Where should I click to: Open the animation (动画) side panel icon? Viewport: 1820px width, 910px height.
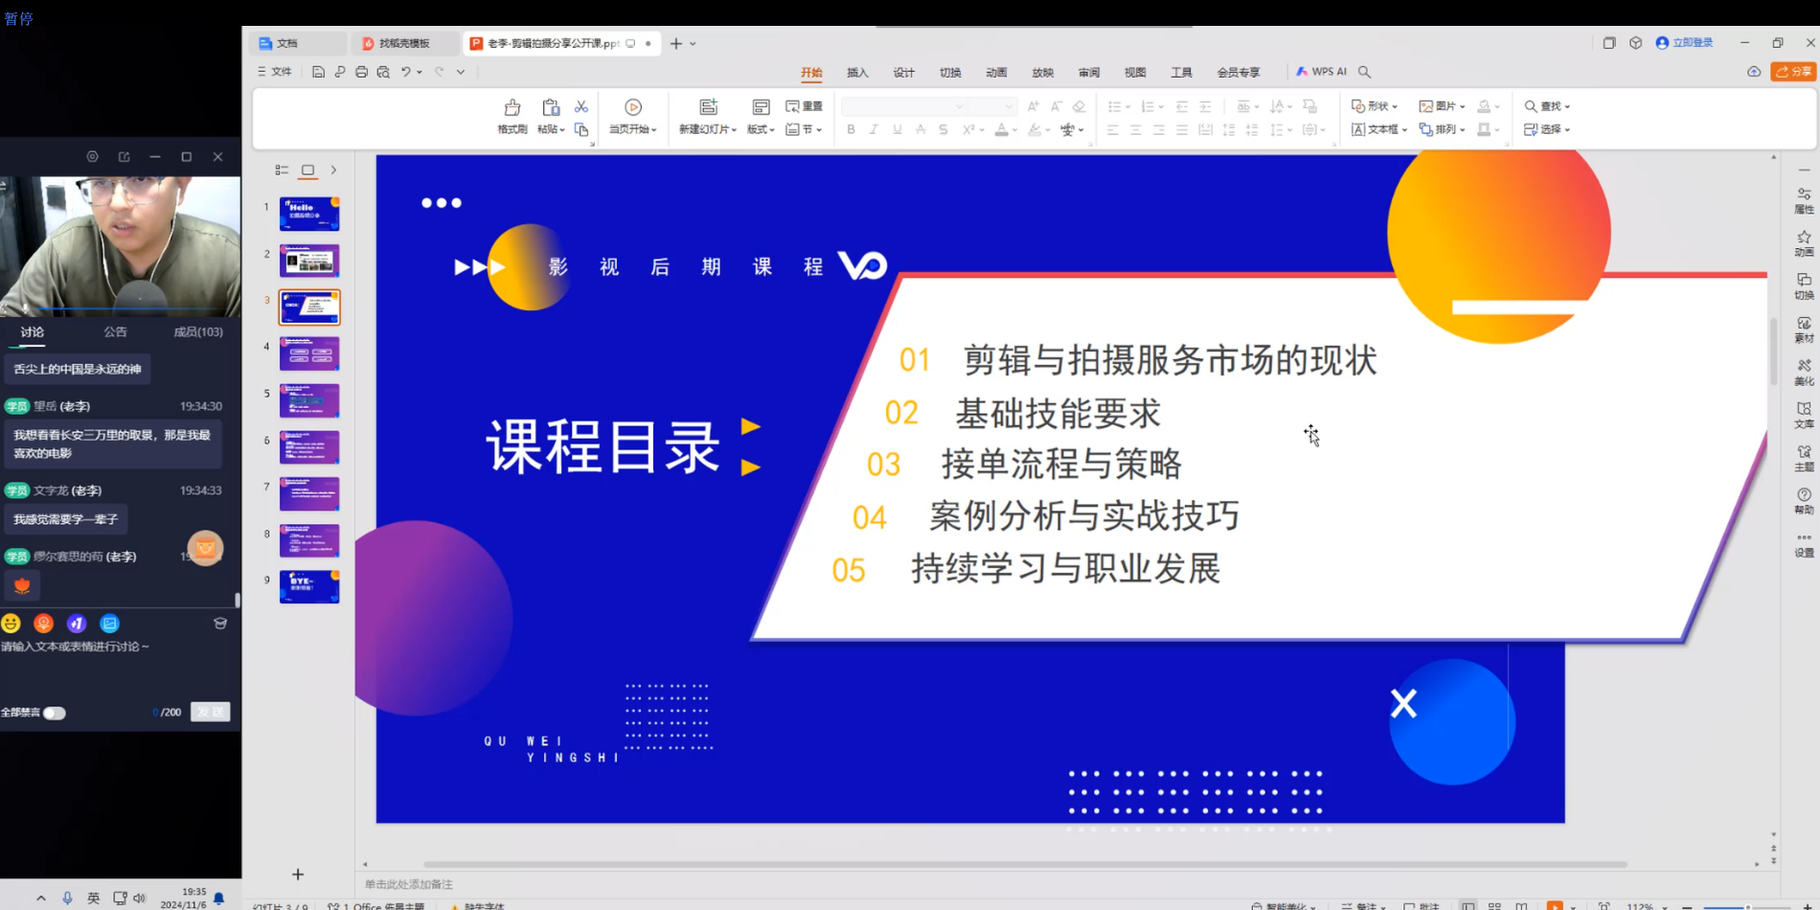point(1804,243)
